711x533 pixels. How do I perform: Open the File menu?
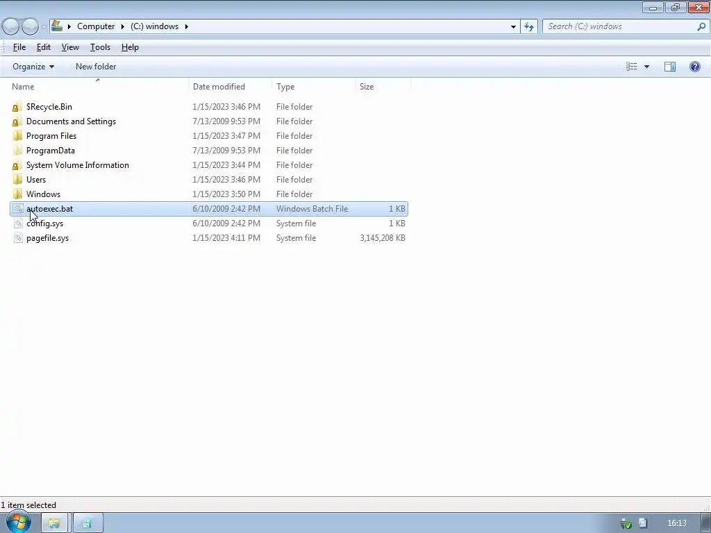(19, 47)
